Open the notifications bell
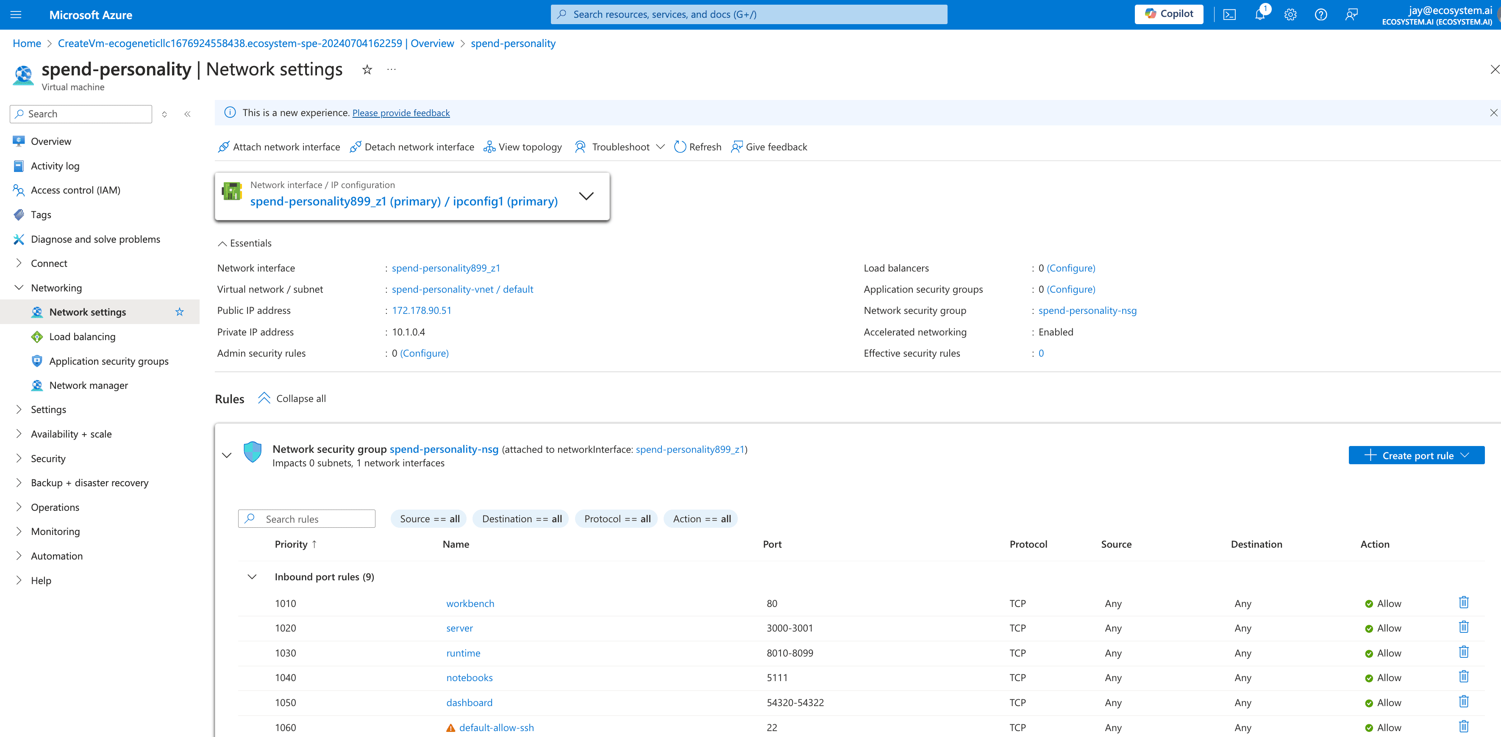The height and width of the screenshot is (737, 1501). coord(1260,14)
